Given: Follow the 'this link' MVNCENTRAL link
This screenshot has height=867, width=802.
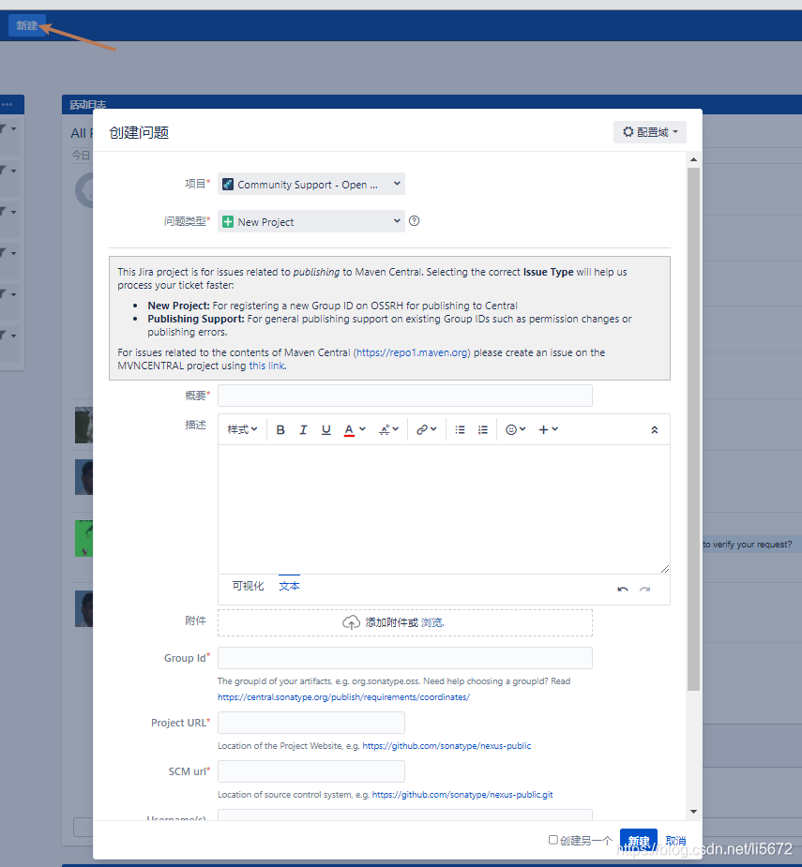Looking at the screenshot, I should [x=266, y=366].
